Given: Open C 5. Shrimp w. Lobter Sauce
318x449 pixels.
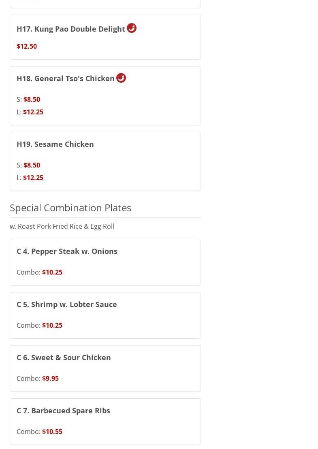Looking at the screenshot, I should pos(66,304).
